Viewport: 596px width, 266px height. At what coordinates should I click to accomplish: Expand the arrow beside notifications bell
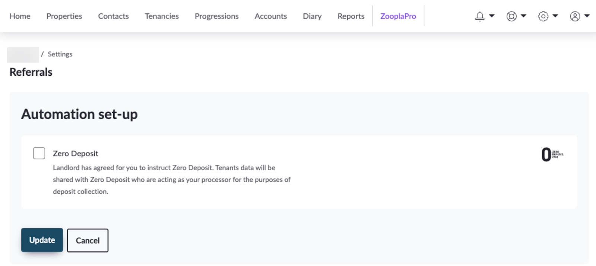[x=492, y=16]
